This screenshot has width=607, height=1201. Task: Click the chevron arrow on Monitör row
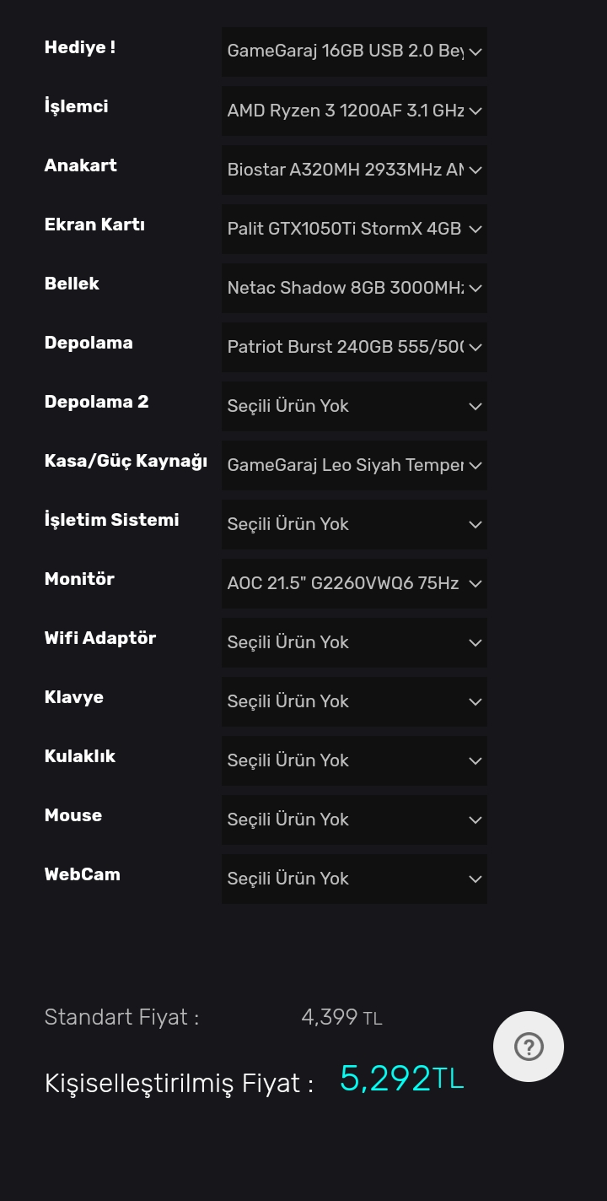coord(475,583)
